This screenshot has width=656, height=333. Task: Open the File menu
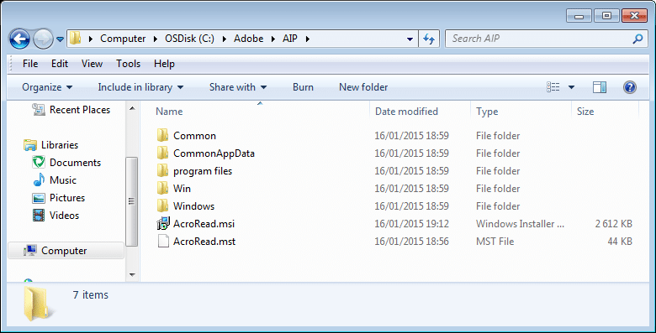[30, 64]
